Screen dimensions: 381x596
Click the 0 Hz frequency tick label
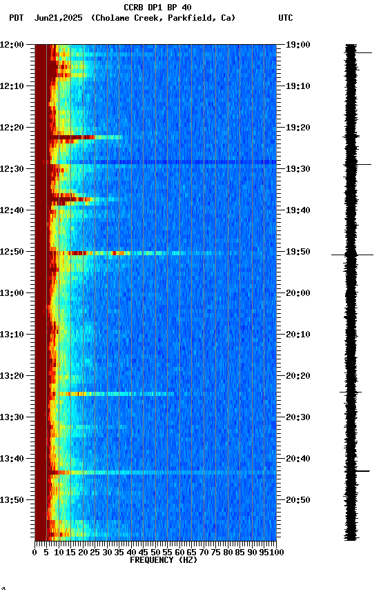tap(35, 553)
